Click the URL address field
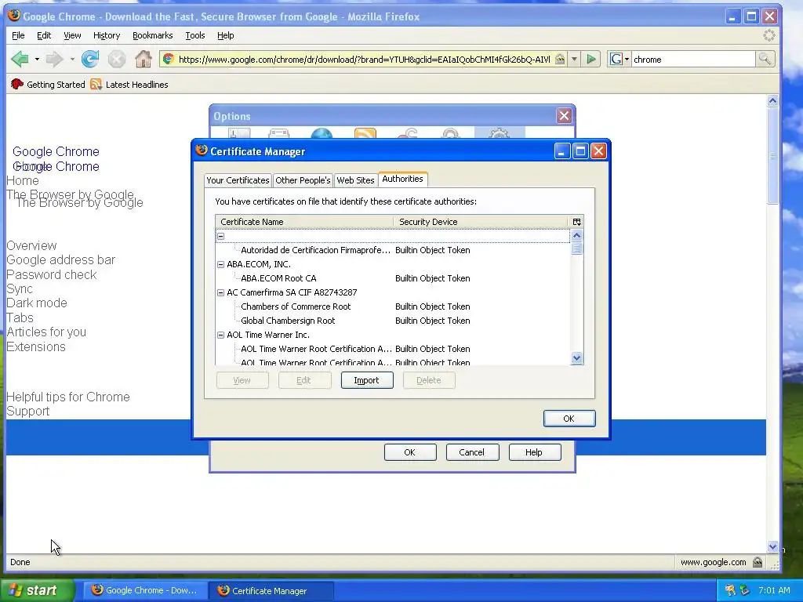The image size is (803, 602). (364, 60)
